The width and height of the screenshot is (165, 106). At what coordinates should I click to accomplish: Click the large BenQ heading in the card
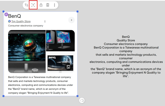coord(15,16)
